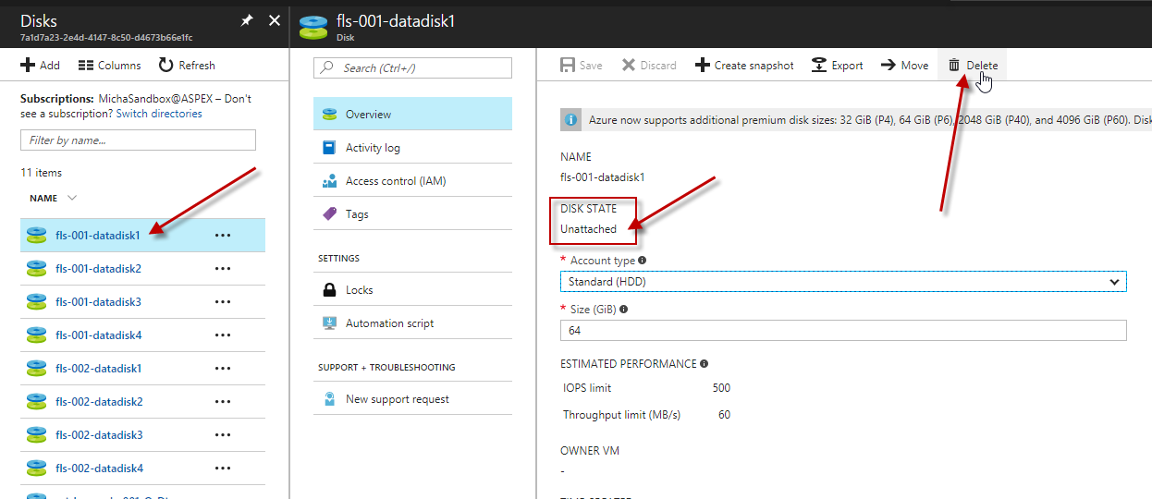Open ellipsis menu for fls-001-datadisk2

pyautogui.click(x=222, y=269)
